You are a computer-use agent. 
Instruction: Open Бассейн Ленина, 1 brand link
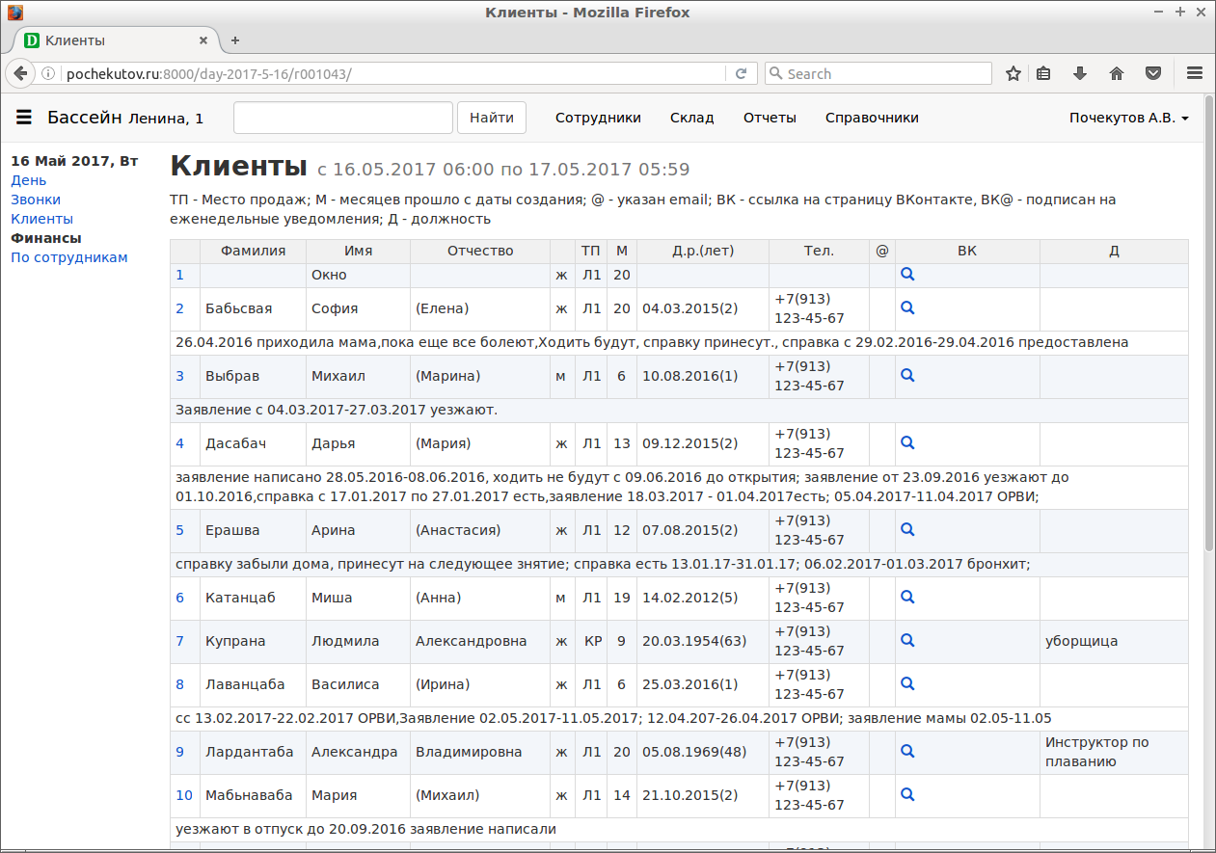pos(125,118)
